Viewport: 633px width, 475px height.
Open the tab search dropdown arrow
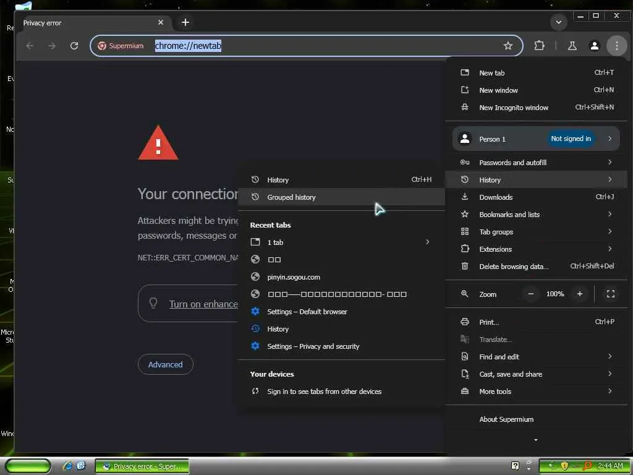point(559,22)
